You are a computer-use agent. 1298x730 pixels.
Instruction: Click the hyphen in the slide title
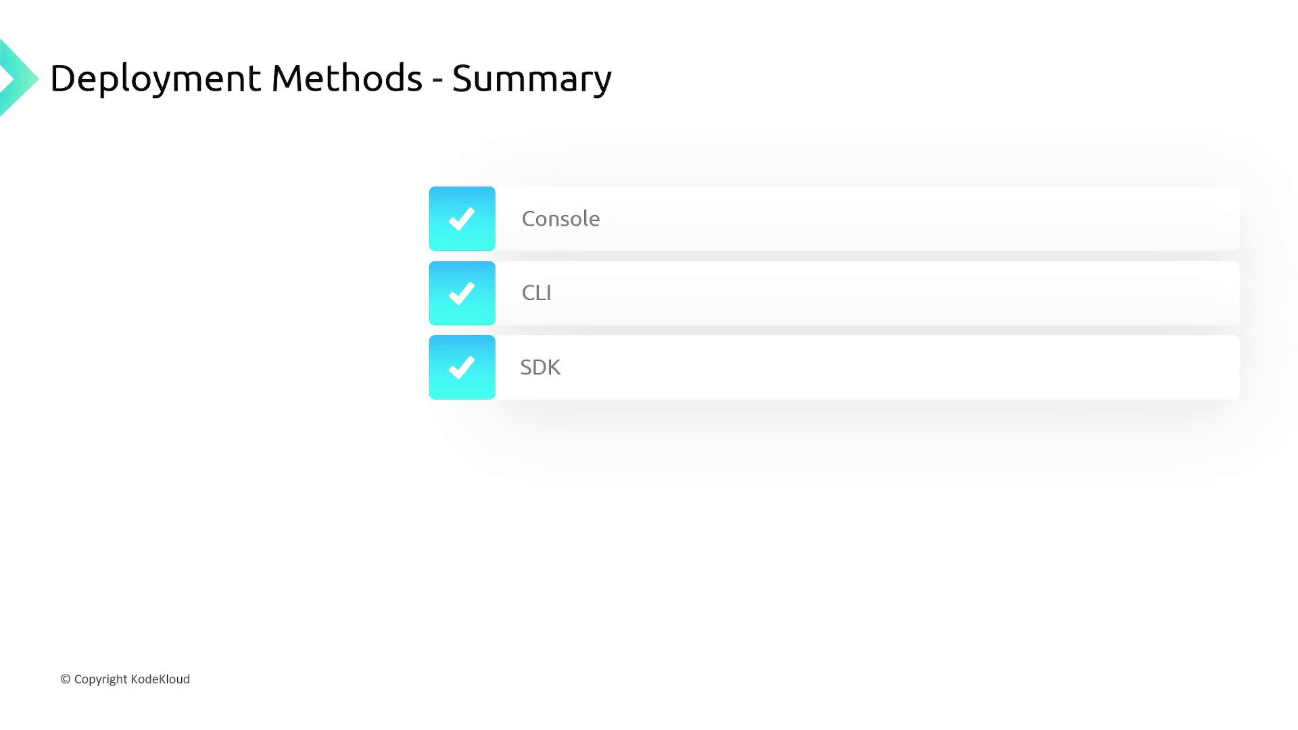click(437, 80)
